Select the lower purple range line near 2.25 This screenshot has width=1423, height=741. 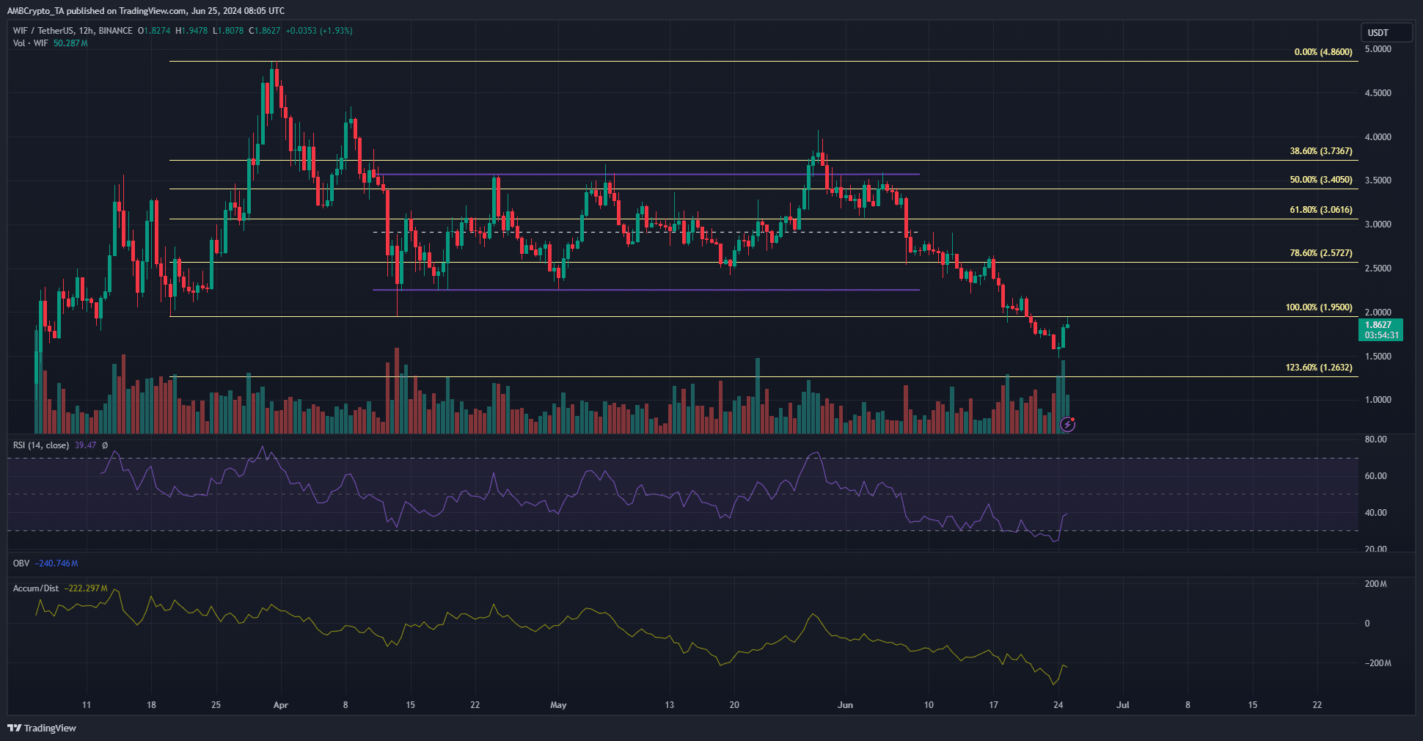[x=647, y=290]
